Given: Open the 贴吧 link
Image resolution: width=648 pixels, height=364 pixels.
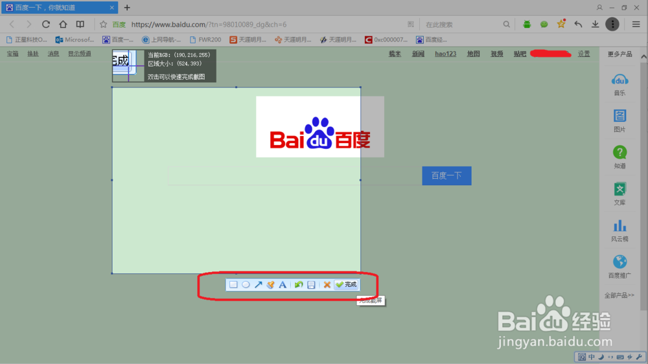Looking at the screenshot, I should click(x=520, y=54).
